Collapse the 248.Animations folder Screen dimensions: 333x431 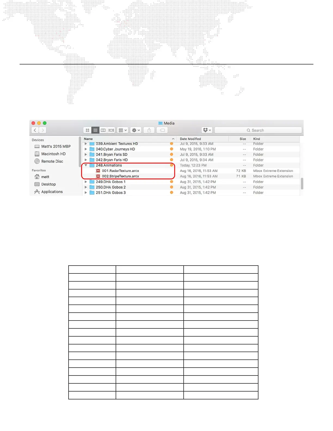[86, 165]
